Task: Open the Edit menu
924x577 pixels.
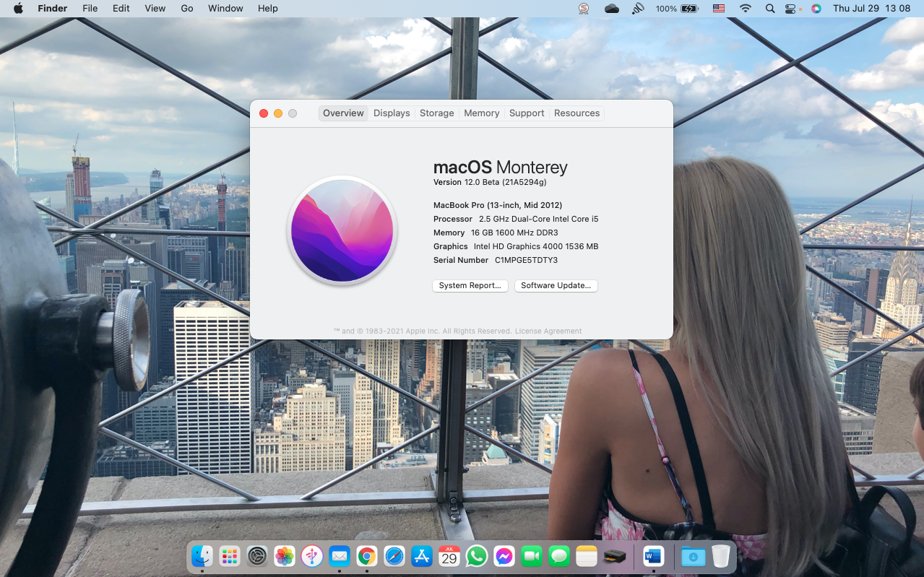Action: 121,9
